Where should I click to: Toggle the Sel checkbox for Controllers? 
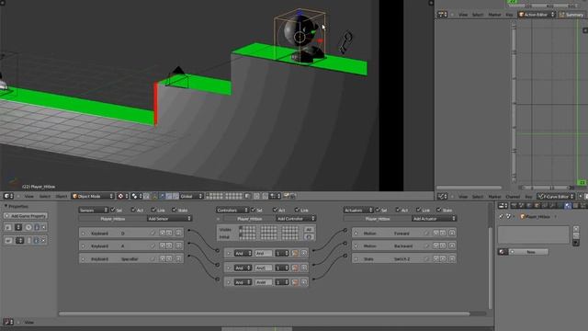(x=254, y=210)
